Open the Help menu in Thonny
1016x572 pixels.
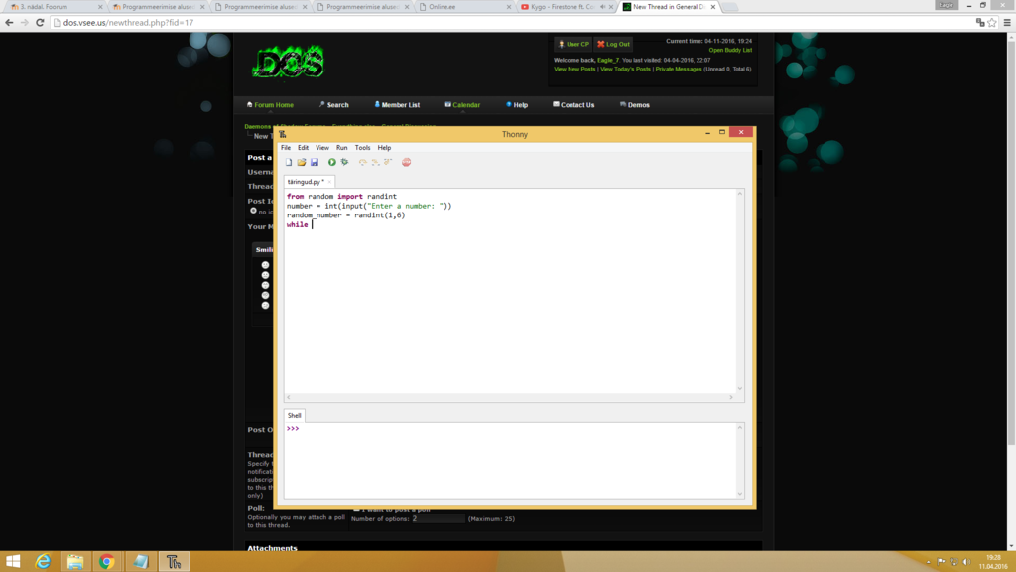pos(384,148)
